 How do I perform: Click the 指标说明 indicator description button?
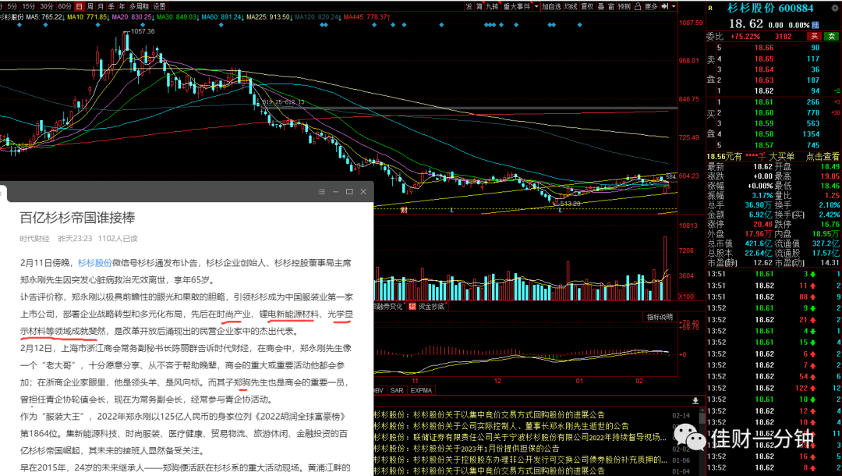click(660, 317)
